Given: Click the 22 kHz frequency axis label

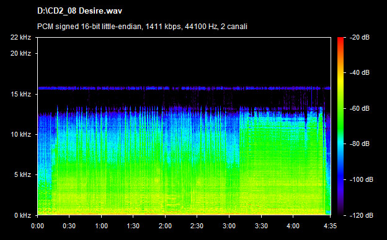Looking at the screenshot, I should 20,37.
